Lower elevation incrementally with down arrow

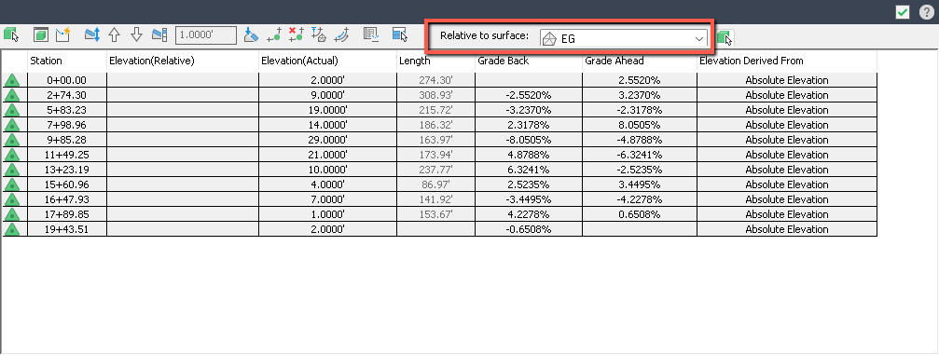[136, 35]
